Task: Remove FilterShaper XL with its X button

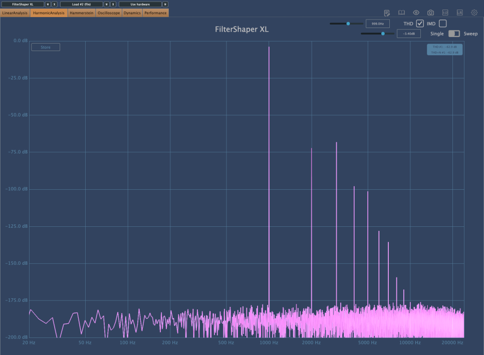Action: coord(54,5)
